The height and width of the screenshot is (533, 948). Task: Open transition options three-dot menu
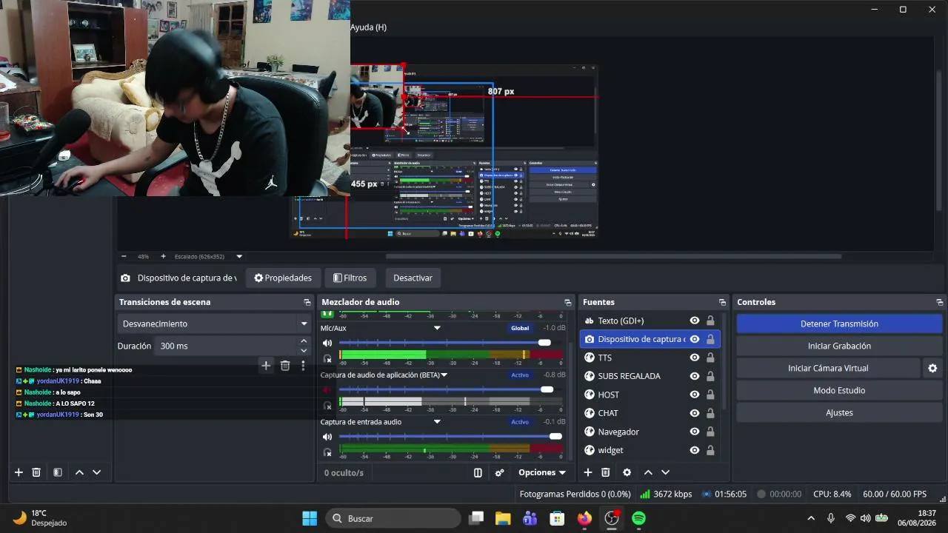tap(303, 365)
